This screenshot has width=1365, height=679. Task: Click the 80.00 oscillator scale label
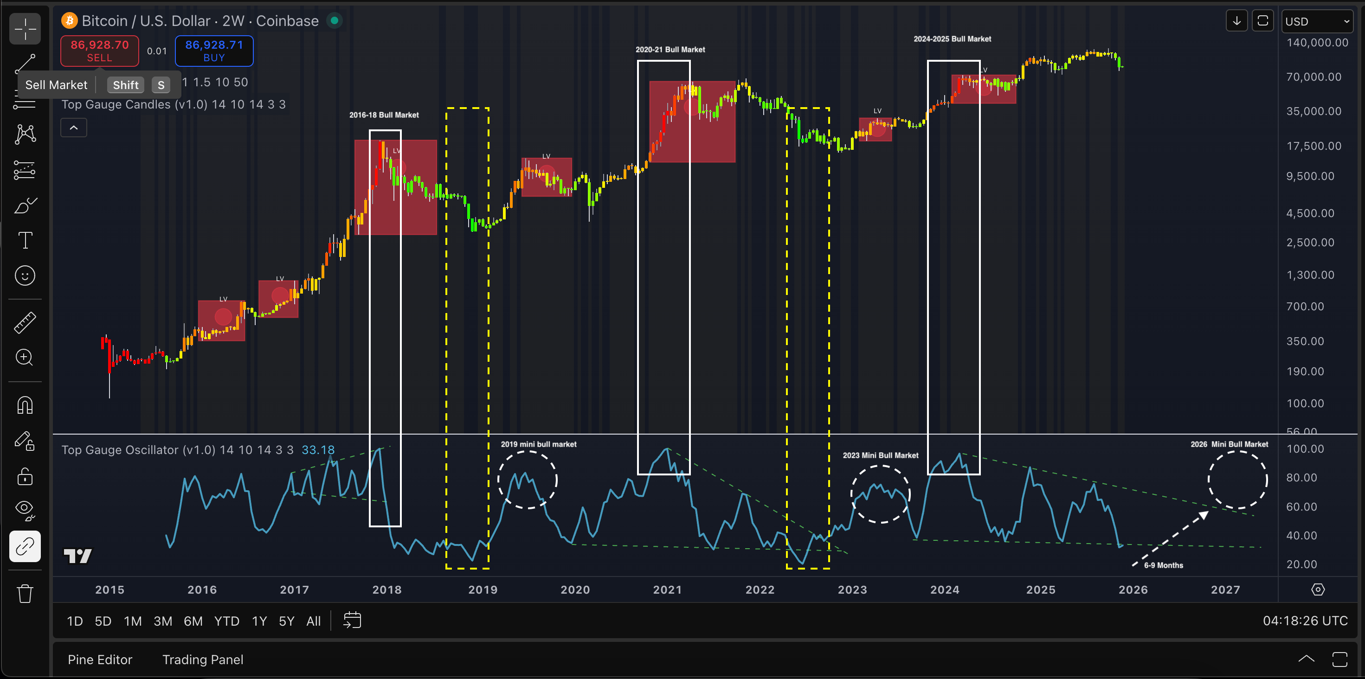pos(1301,478)
